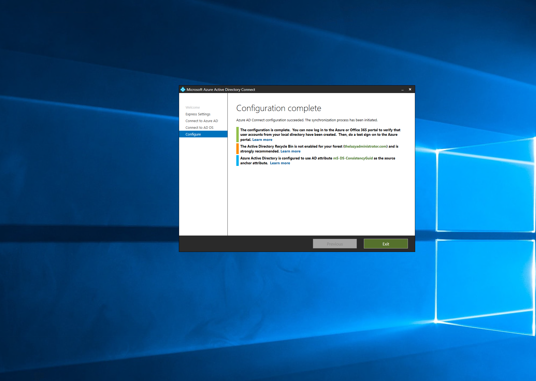The image size is (536, 381).
Task: Open Learn more link about Recycle Bin
Action: 290,151
